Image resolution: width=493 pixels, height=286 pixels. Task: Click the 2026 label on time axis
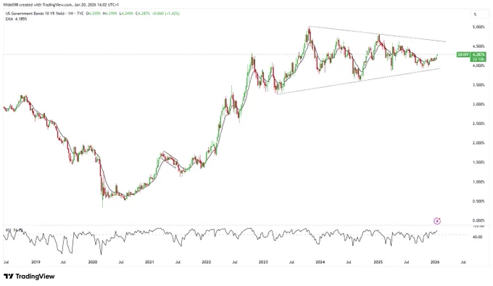pos(435,262)
